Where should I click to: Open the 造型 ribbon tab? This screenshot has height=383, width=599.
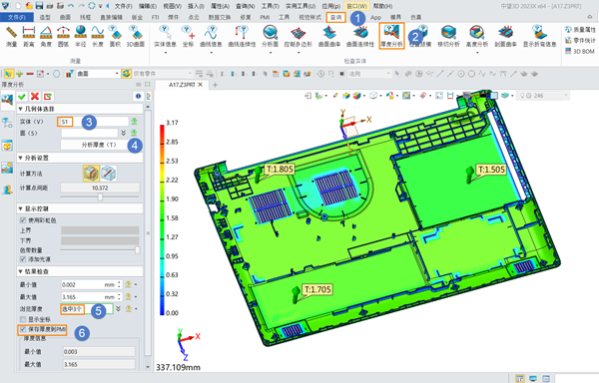45,17
